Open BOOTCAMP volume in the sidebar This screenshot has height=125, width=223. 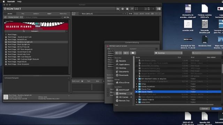(123, 90)
